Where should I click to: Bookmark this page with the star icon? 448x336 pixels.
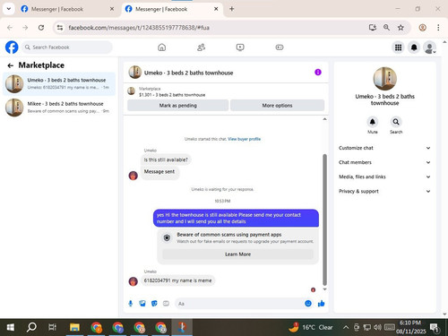401,28
